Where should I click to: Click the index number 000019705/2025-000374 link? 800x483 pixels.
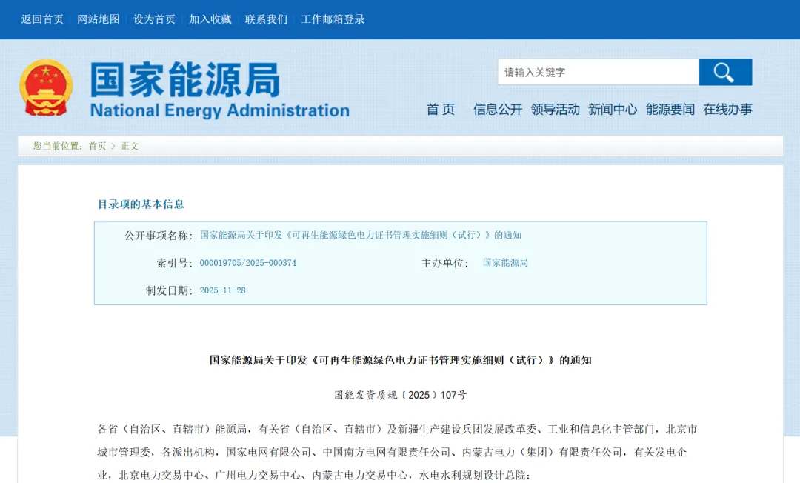click(247, 262)
